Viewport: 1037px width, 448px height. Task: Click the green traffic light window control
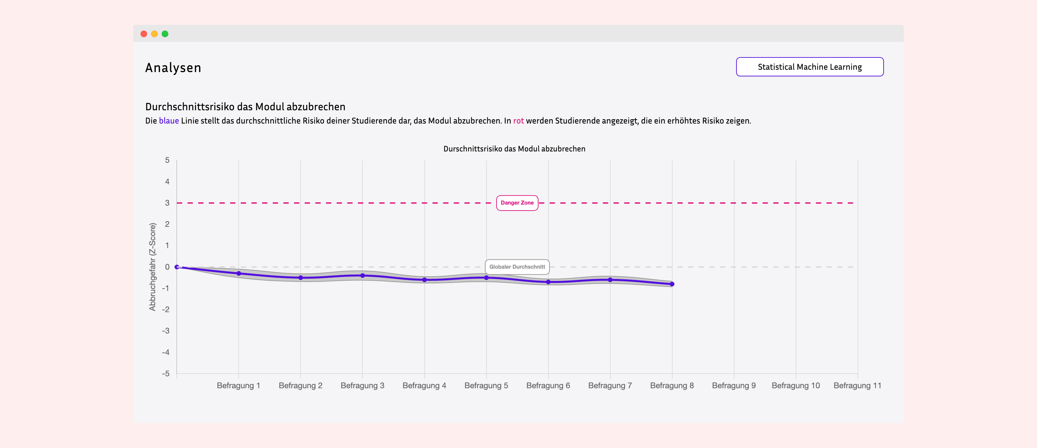165,34
